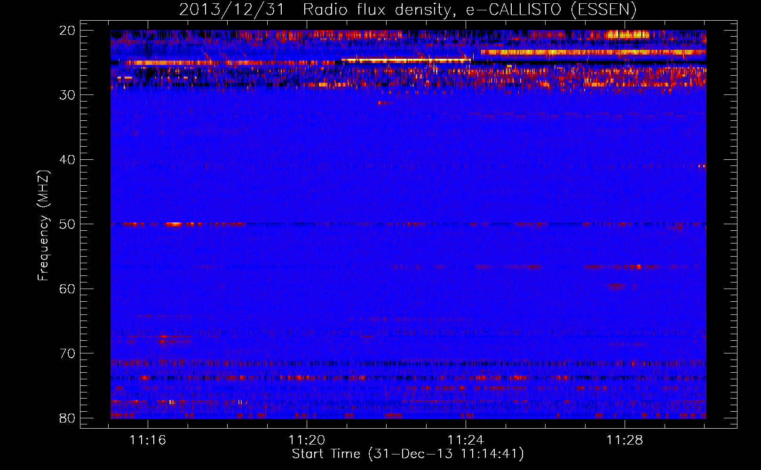Click the 50 frequency tick label
This screenshot has width=761, height=470.
(x=67, y=224)
